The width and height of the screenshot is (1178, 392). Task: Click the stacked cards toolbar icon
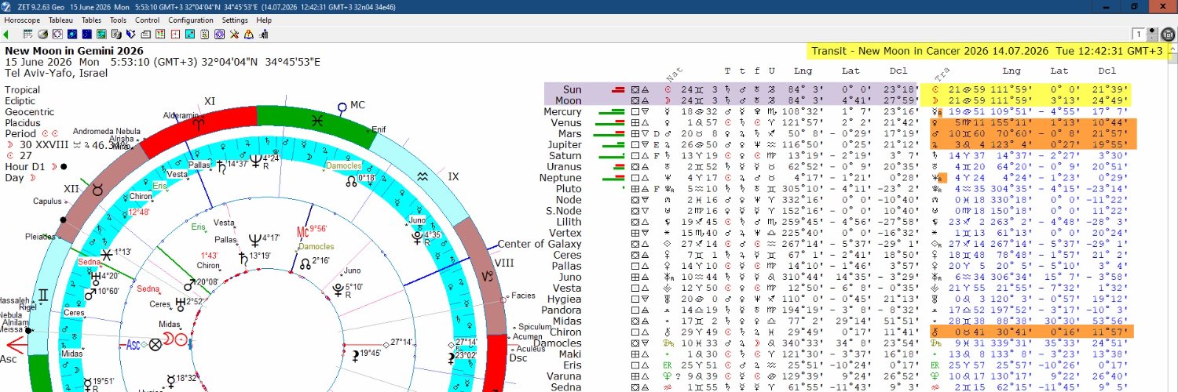click(x=145, y=34)
